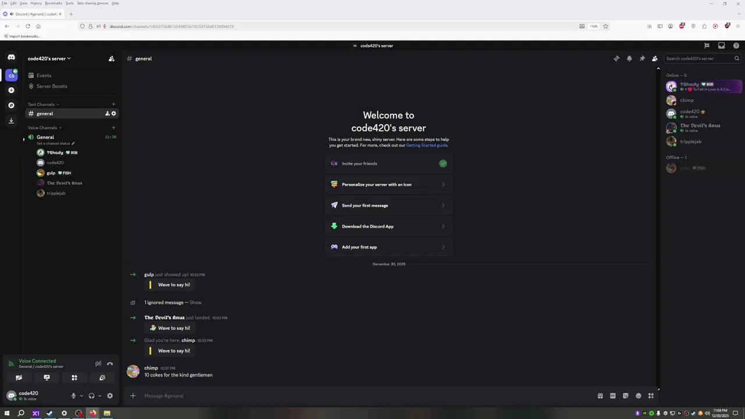The height and width of the screenshot is (419, 745).
Task: Open Discord Direct Messages home icon
Action: coord(11,57)
